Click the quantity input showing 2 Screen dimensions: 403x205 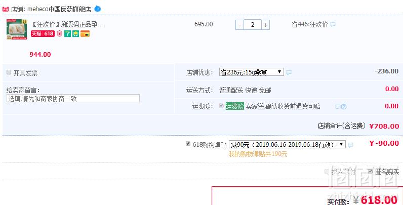253,25
